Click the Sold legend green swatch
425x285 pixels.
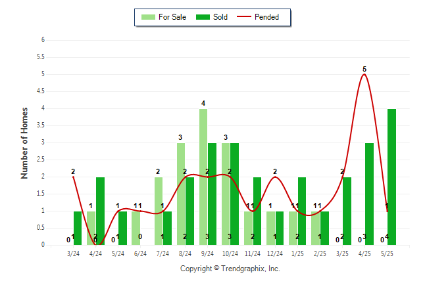[203, 17]
